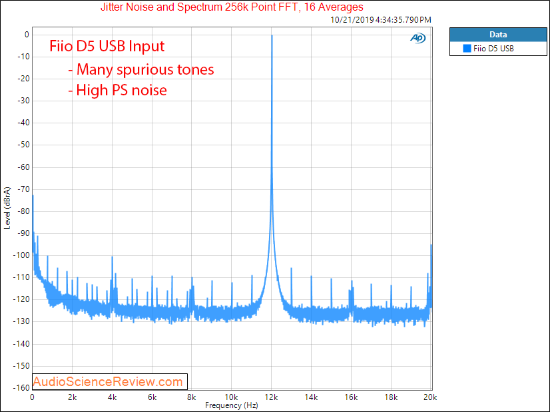Click the 'Many spurious tones' annotation
550x412 pixels.
pos(141,69)
